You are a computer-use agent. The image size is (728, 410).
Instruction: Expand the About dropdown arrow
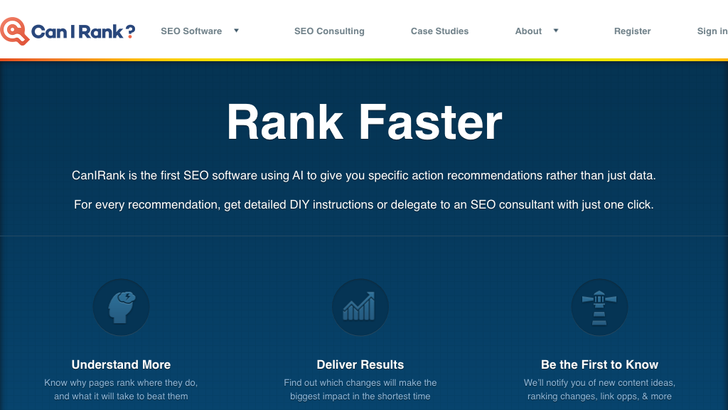pyautogui.click(x=556, y=31)
